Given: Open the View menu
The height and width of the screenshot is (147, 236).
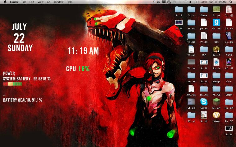Looking at the screenshot, I should (x=40, y=2).
